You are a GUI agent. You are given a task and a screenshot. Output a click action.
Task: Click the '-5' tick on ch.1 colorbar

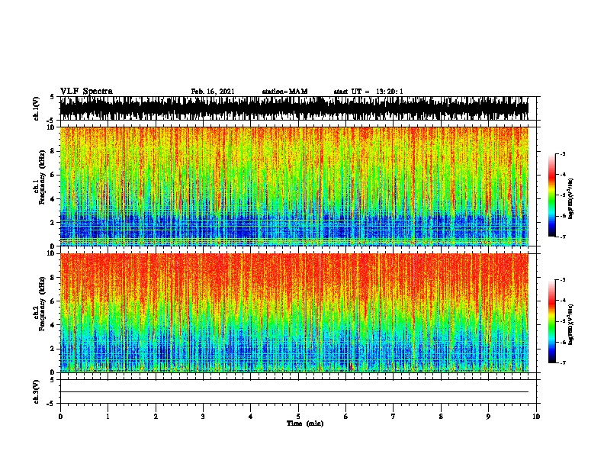(x=563, y=195)
